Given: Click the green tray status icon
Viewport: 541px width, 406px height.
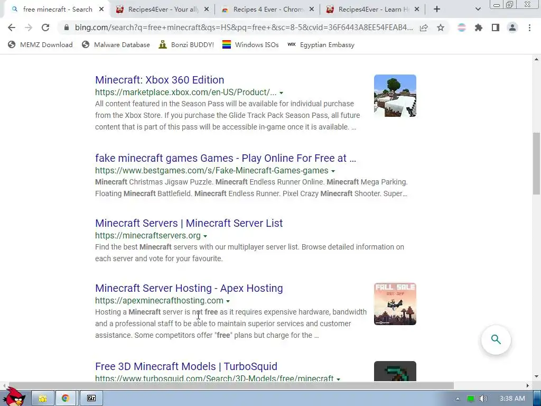Looking at the screenshot, I should [471, 399].
